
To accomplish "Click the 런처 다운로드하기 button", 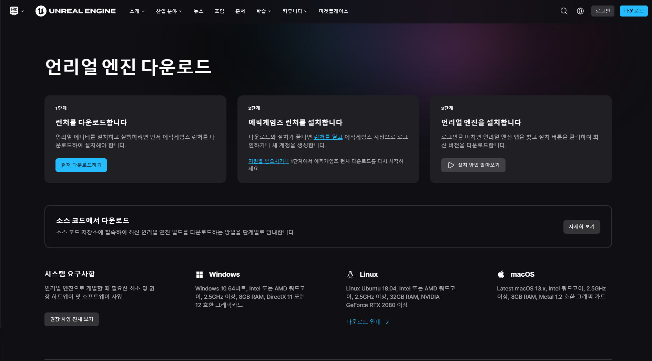I will pyautogui.click(x=81, y=165).
